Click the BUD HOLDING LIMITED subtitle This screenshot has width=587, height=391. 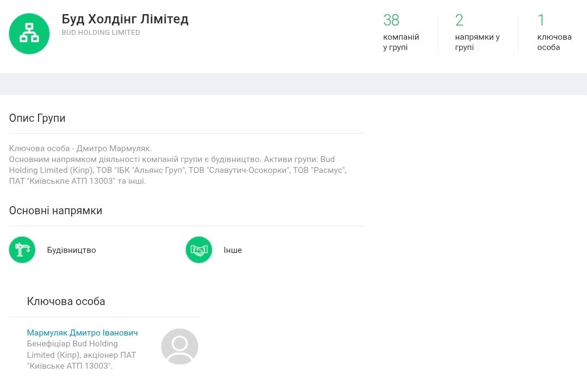pos(101,33)
